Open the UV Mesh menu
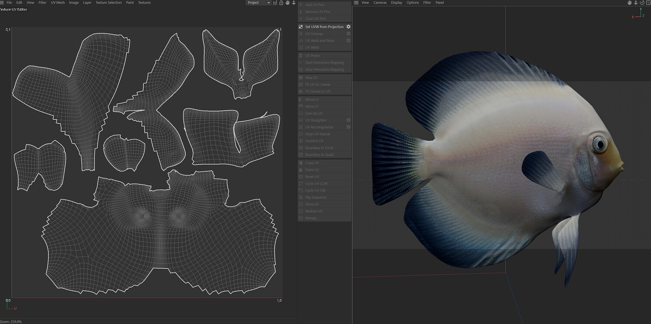The height and width of the screenshot is (324, 651). (x=58, y=3)
